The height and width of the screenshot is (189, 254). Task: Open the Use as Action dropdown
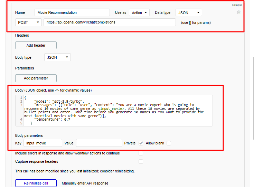[139, 13]
